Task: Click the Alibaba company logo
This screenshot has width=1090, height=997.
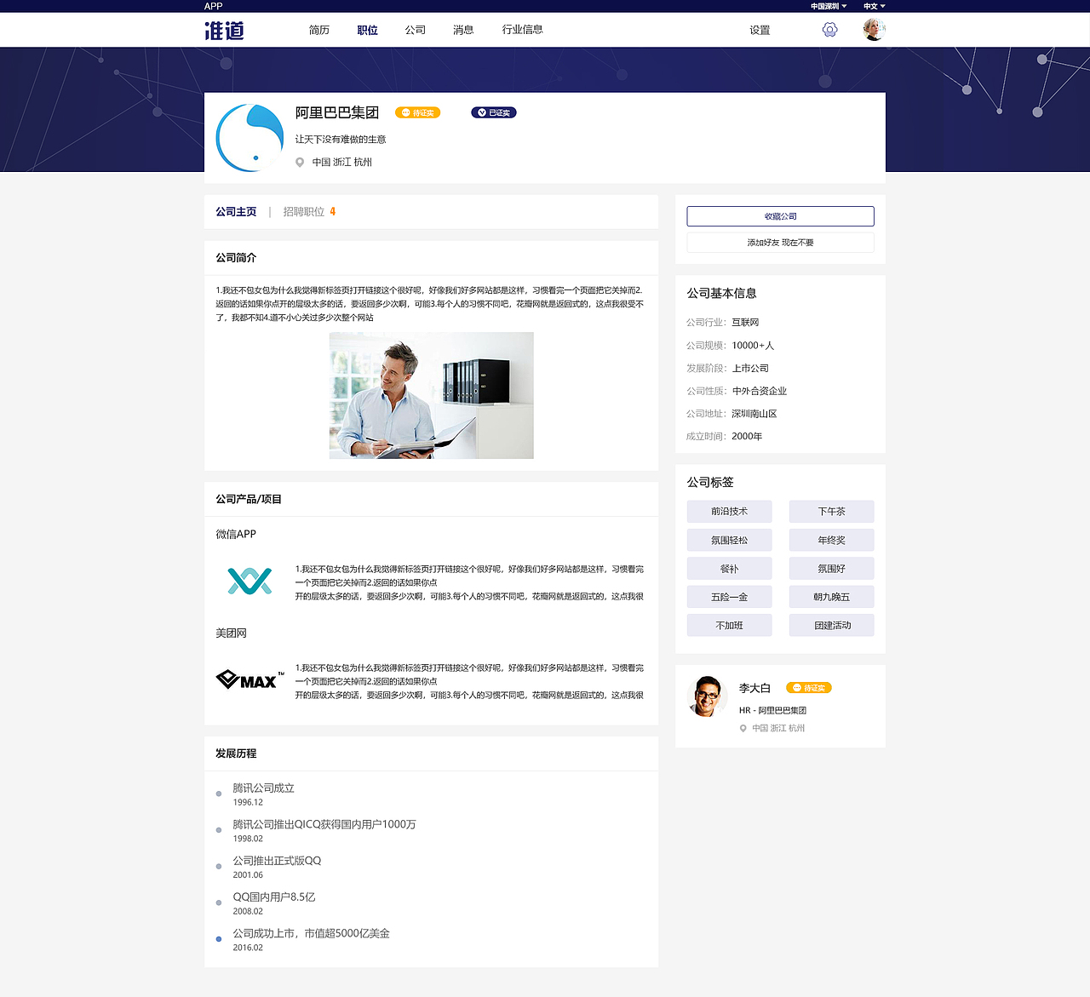Action: 250,138
